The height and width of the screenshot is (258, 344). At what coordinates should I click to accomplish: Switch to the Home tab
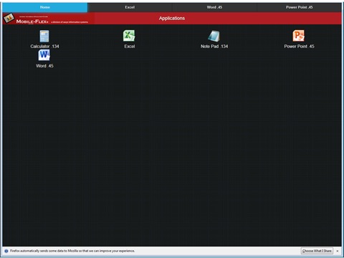pos(45,7)
